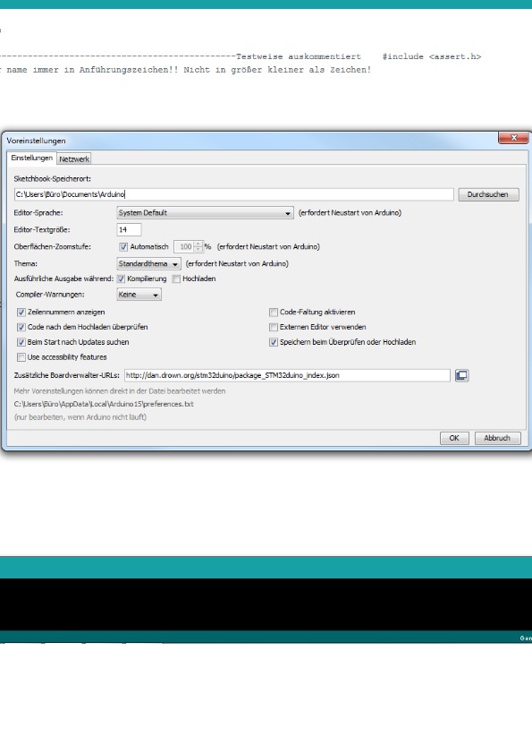Enable verbose output for Hochladen
The width and height of the screenshot is (532, 754).
point(176,278)
